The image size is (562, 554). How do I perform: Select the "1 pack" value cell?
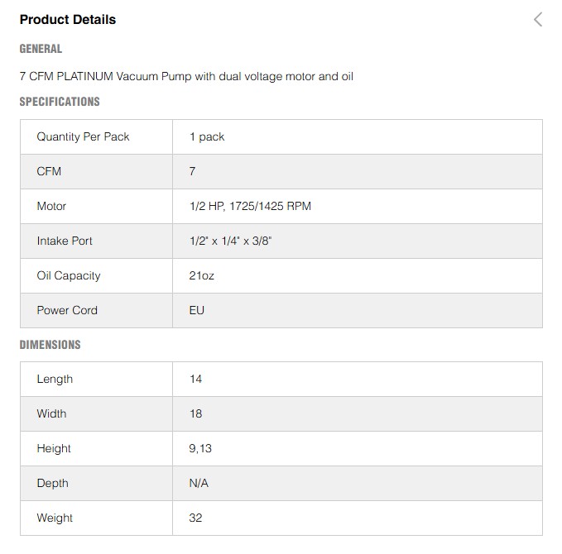tap(207, 136)
